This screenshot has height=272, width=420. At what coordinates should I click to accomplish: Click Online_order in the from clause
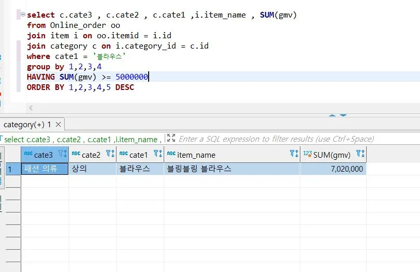pyautogui.click(x=78, y=25)
